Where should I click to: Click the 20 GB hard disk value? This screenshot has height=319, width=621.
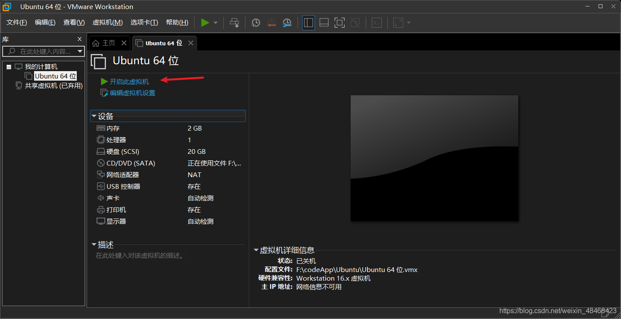tap(197, 152)
